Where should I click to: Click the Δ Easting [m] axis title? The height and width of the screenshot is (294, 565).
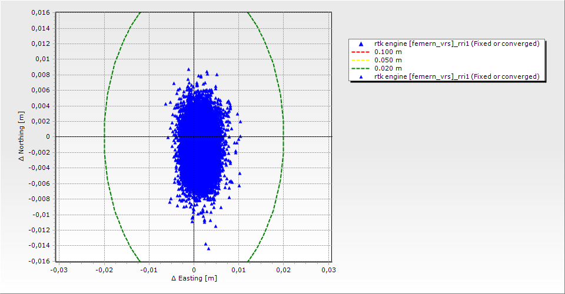tap(194, 278)
